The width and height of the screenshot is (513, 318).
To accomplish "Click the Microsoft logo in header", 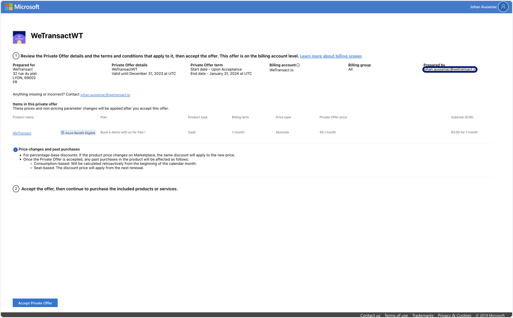I will coord(22,7).
